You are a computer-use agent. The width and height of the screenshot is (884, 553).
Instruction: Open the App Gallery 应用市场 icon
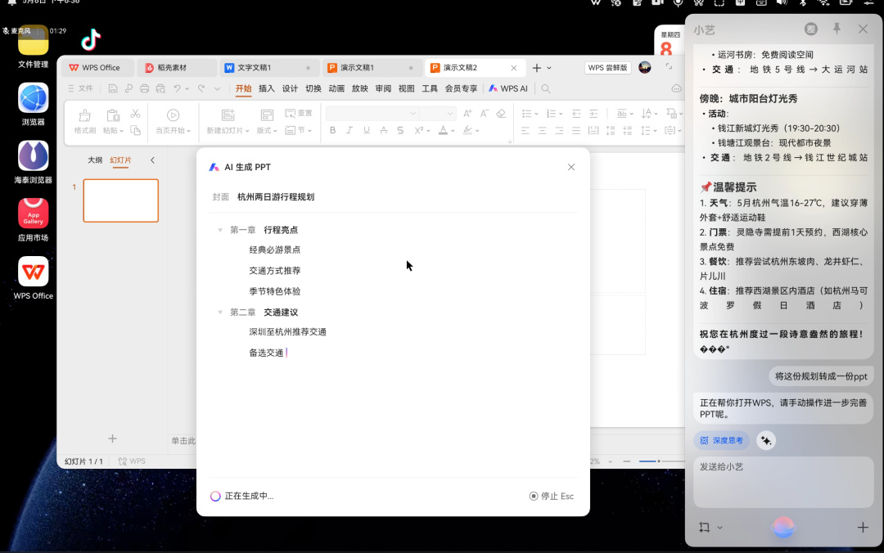point(34,213)
